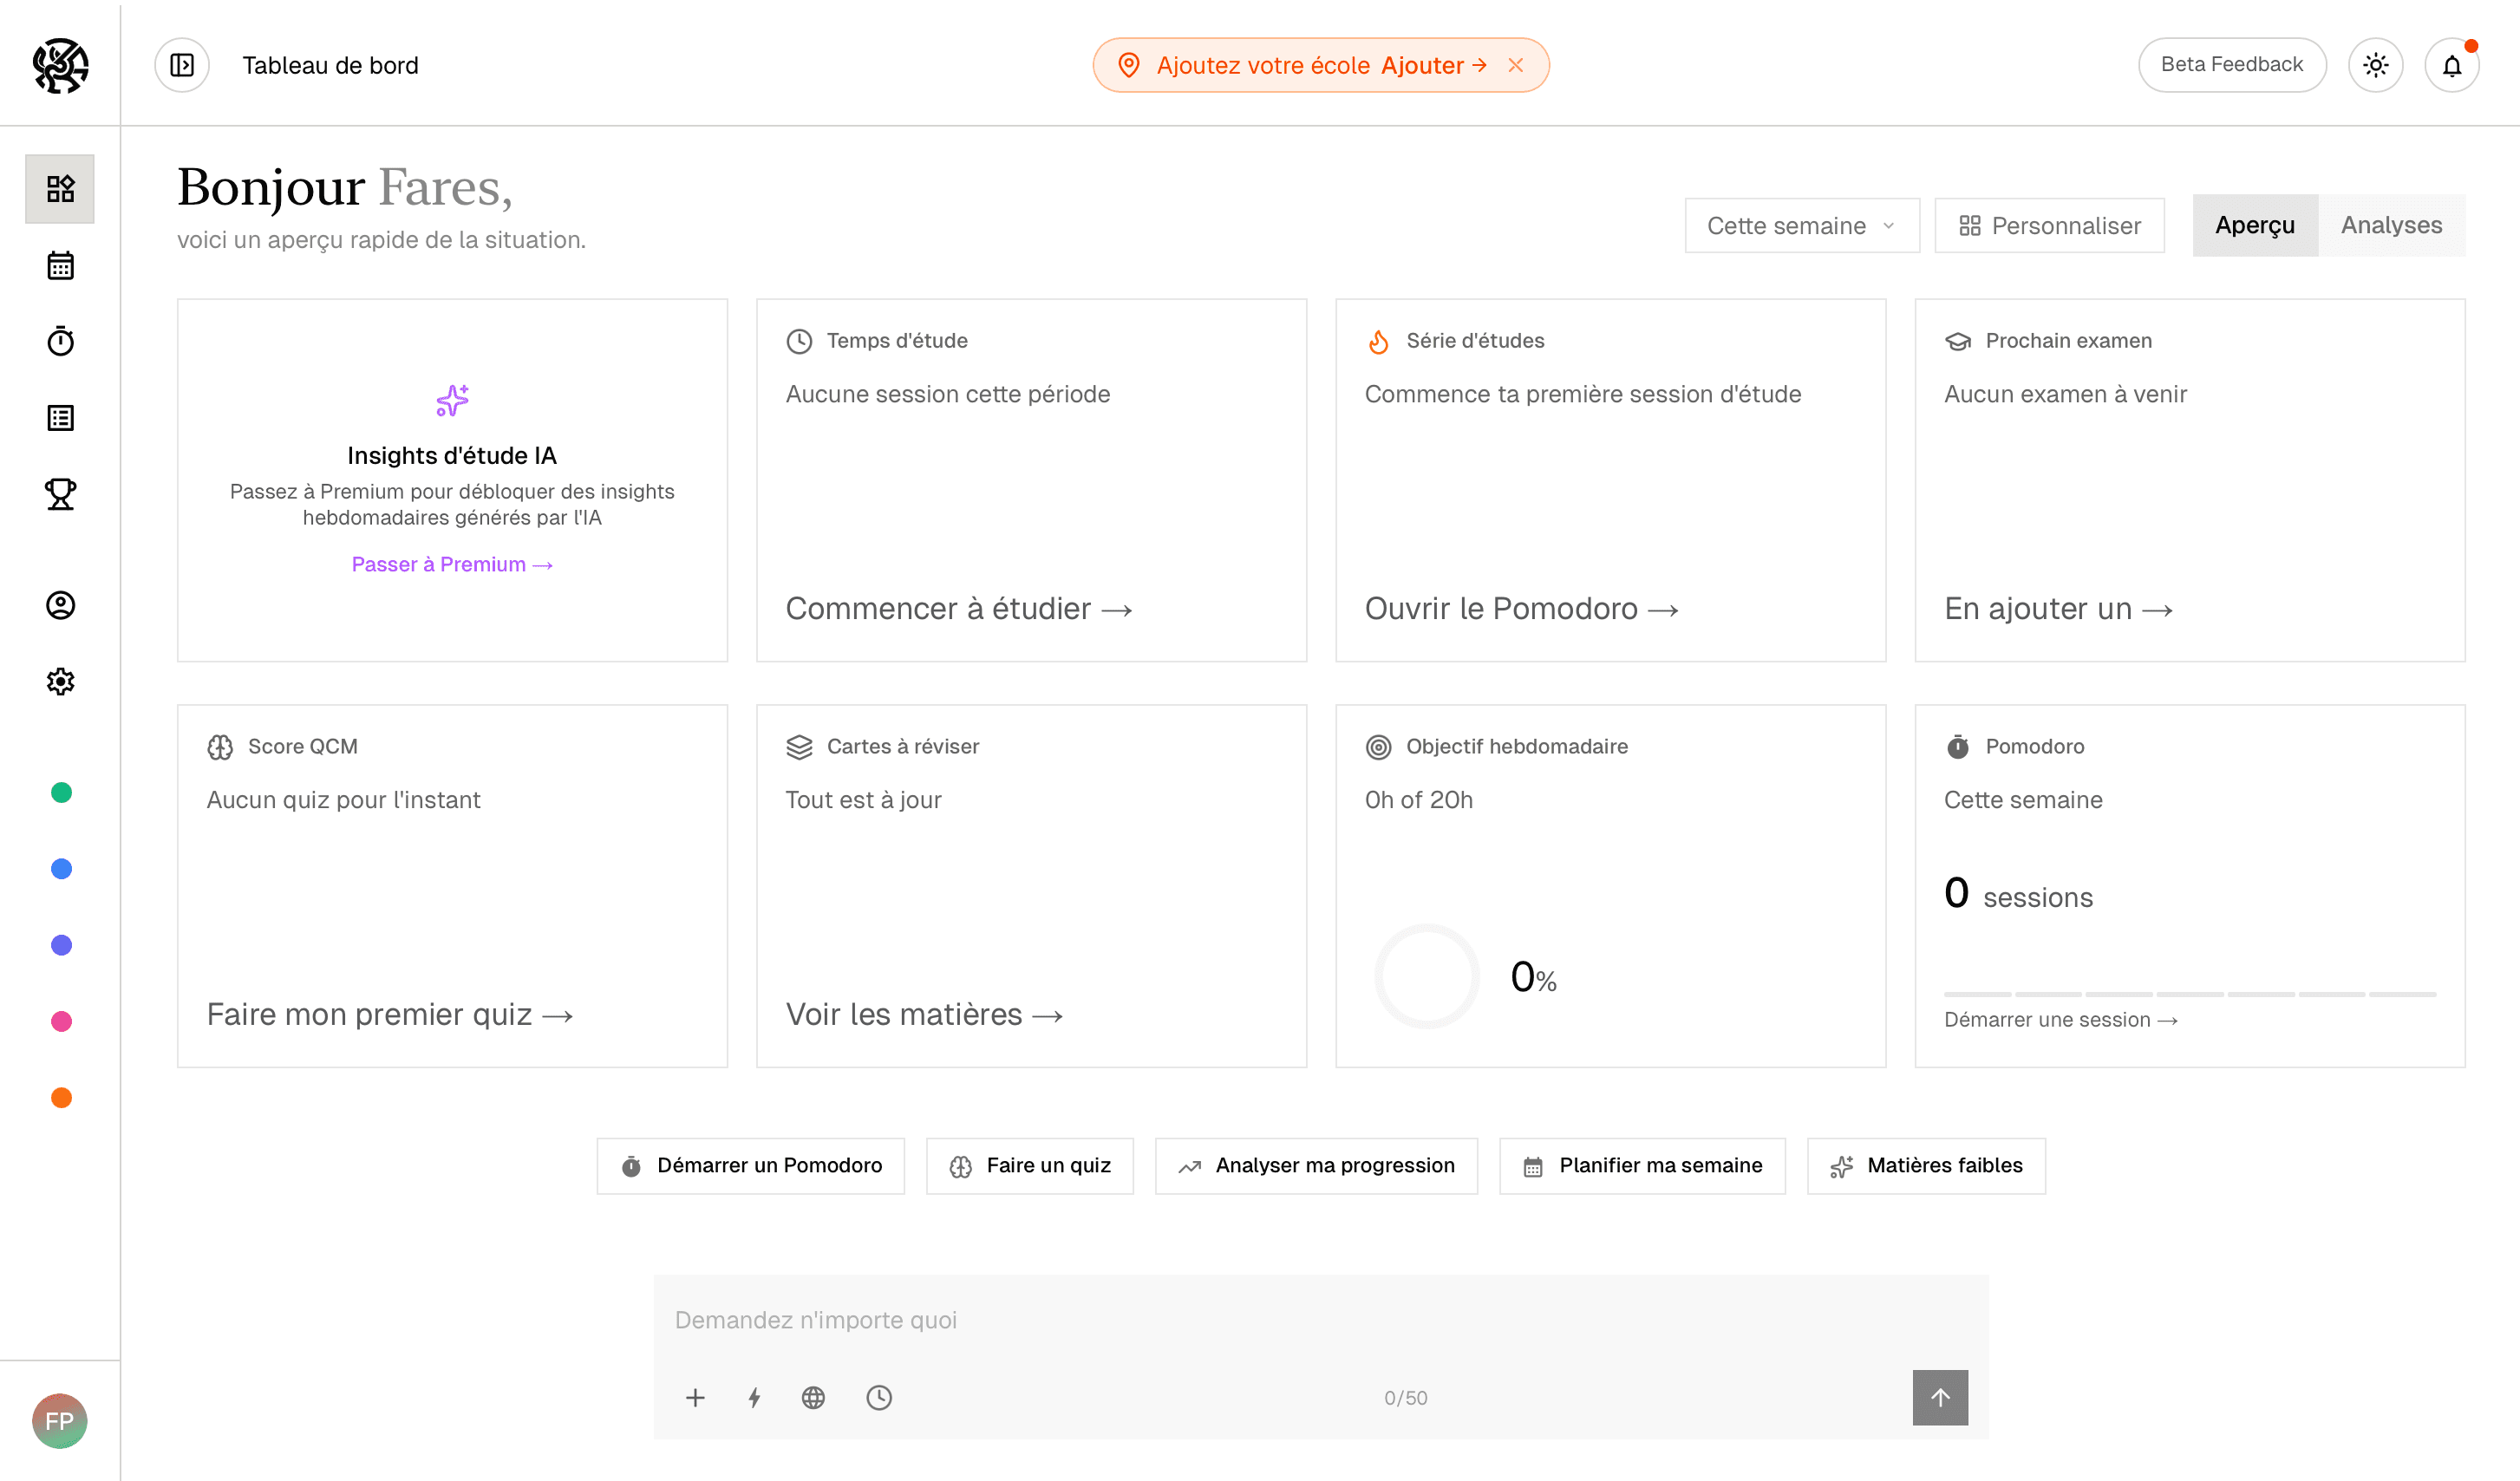
Task: Click the 'Passer à Premium' link
Action: coord(452,563)
